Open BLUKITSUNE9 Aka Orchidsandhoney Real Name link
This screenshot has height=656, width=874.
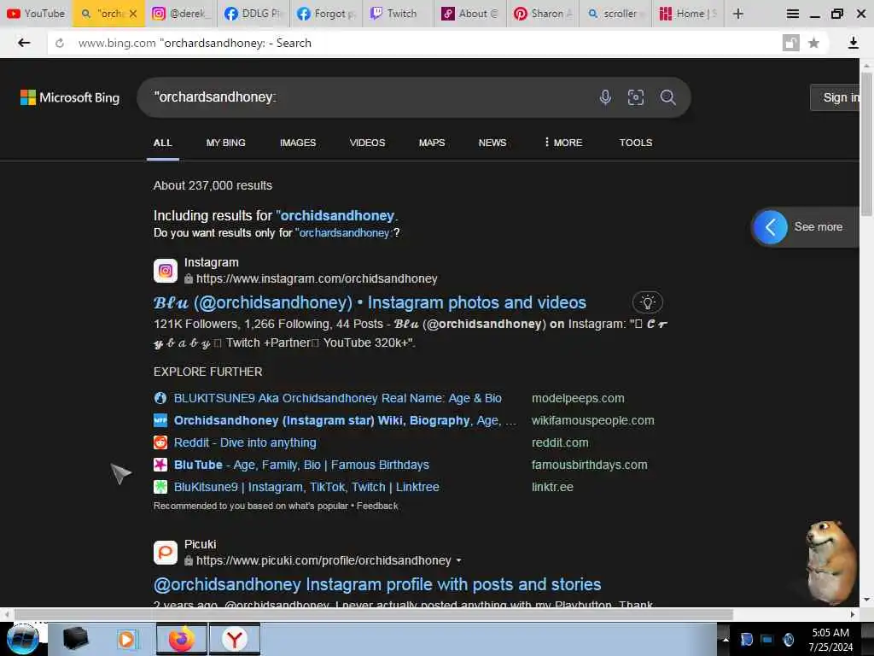pos(337,398)
